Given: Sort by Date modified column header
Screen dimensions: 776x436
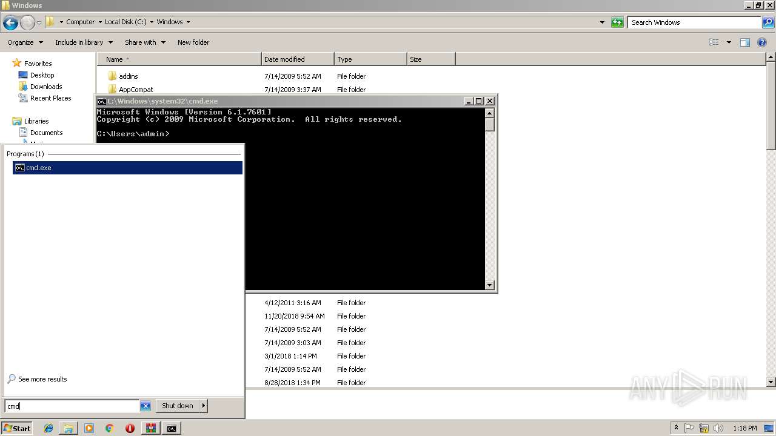Looking at the screenshot, I should [x=298, y=59].
